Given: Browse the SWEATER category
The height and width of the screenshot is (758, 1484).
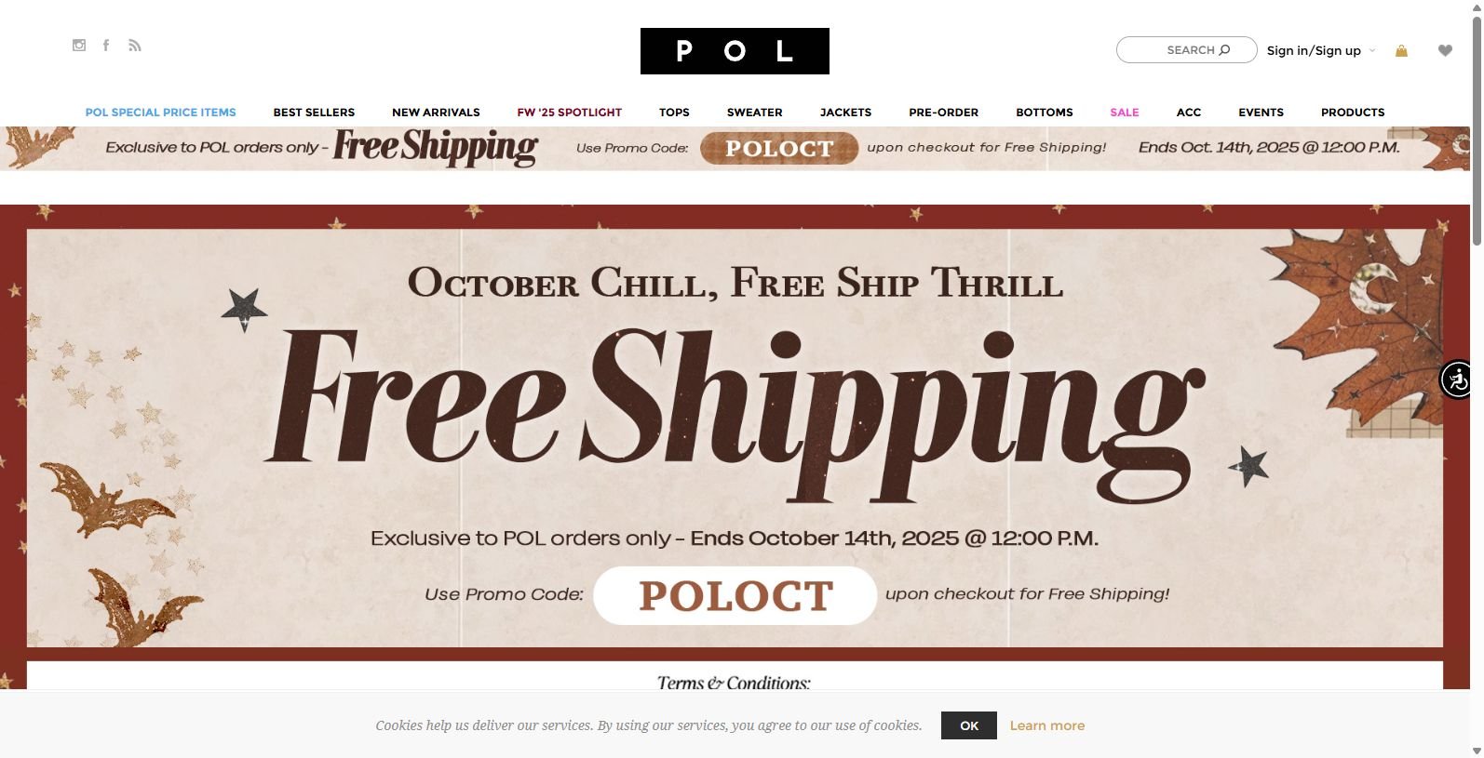Looking at the screenshot, I should point(754,112).
